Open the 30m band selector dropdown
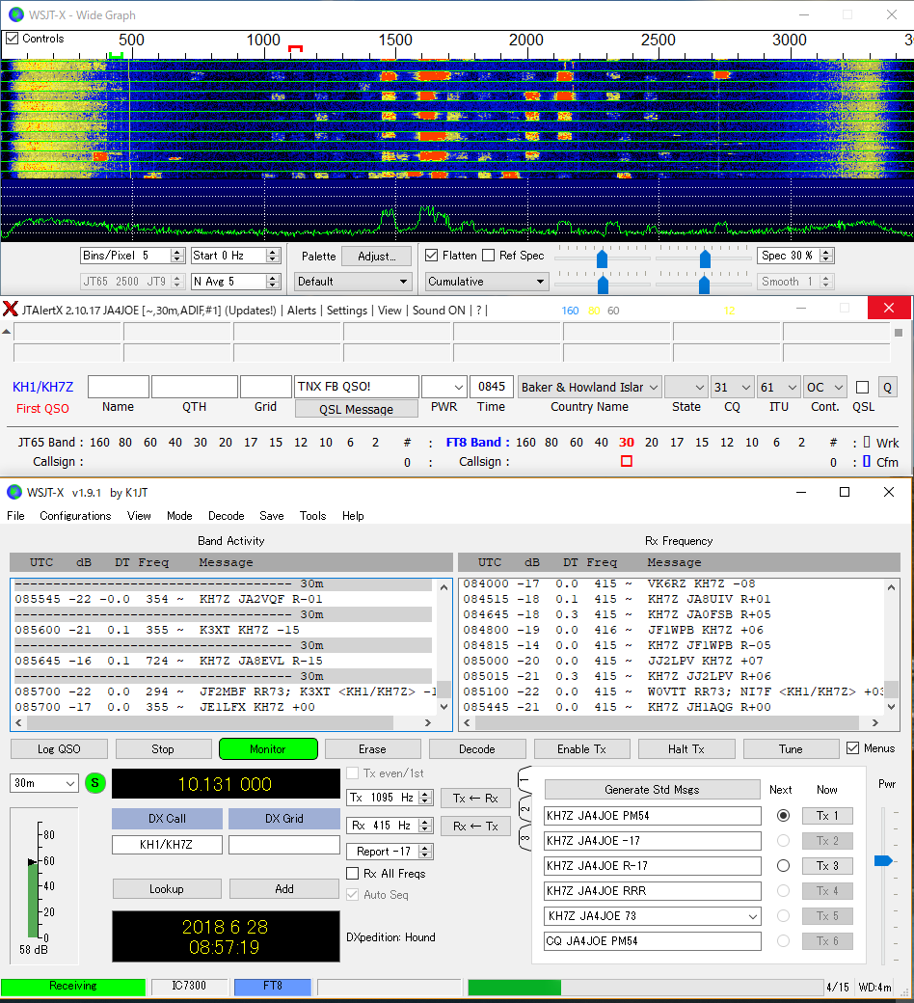 coord(43,783)
